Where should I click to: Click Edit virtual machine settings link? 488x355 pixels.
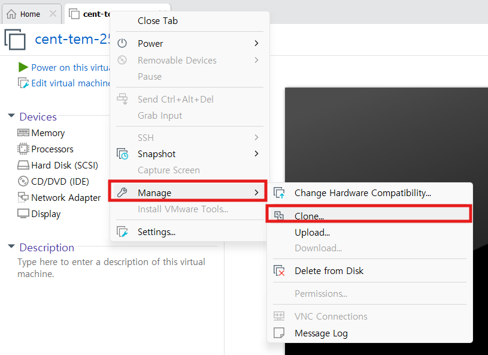(x=71, y=83)
